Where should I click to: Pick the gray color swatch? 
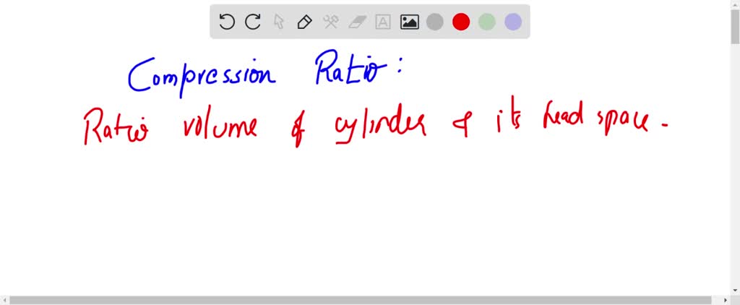[x=435, y=22]
